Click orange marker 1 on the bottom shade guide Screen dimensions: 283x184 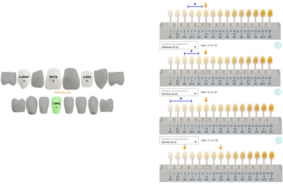[221, 147]
